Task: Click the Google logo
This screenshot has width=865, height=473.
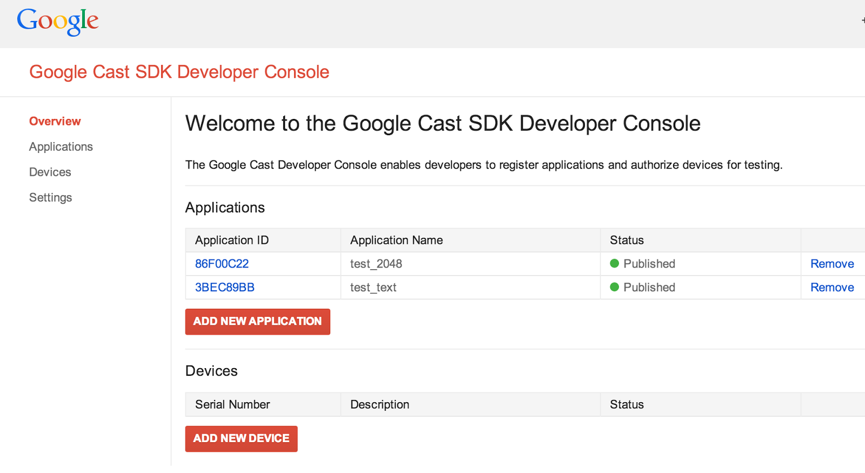Action: 57,22
